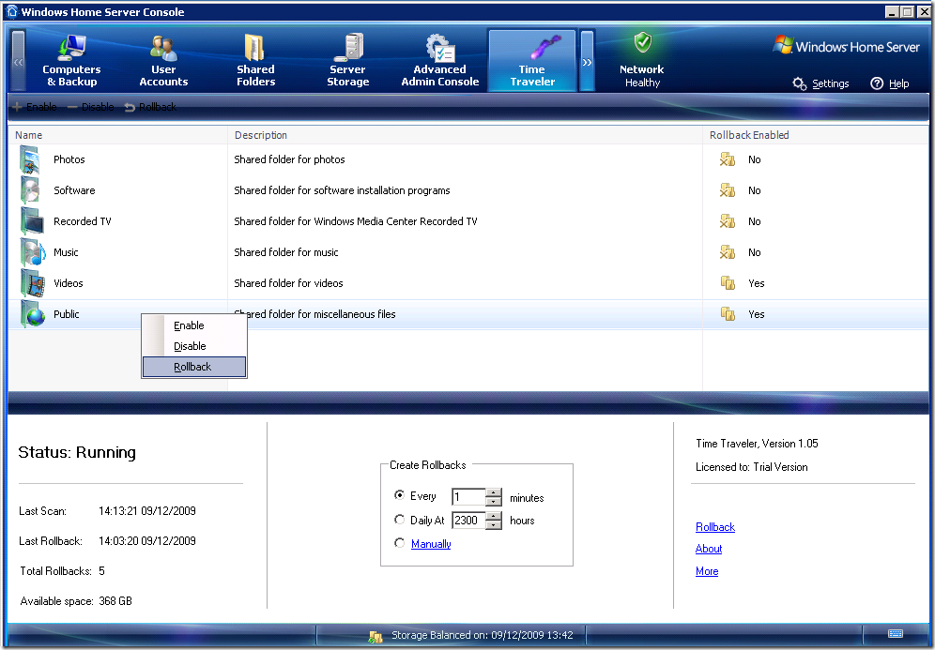Increase the Daily At hours value
The width and height of the screenshot is (935, 650).
coord(494,517)
